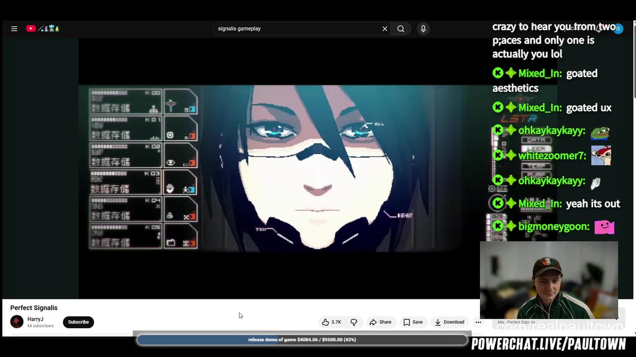
Task: Save the video to a playlist
Action: click(x=413, y=322)
